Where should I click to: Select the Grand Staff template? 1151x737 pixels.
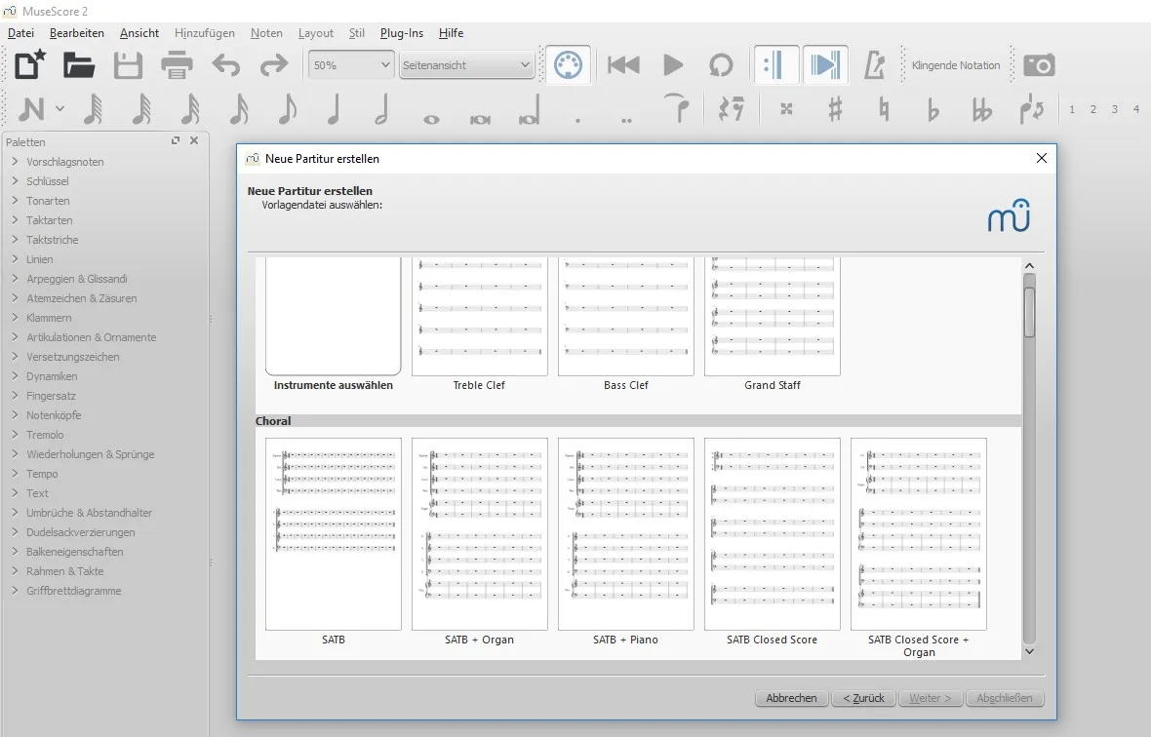(x=773, y=316)
